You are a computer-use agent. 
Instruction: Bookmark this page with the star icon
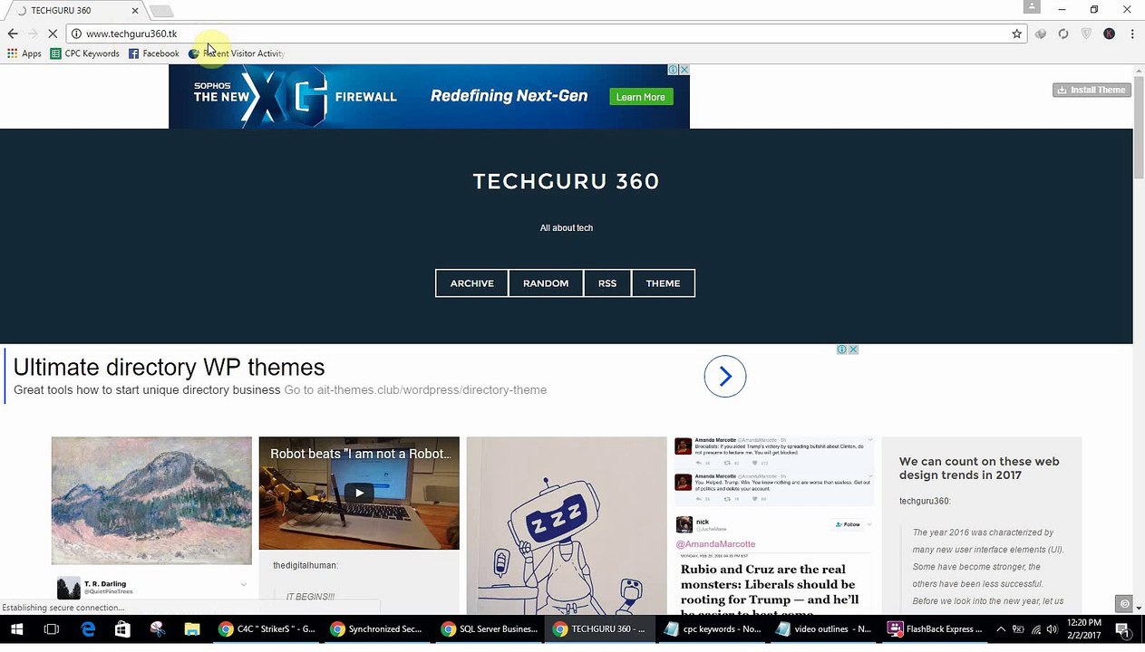1017,34
